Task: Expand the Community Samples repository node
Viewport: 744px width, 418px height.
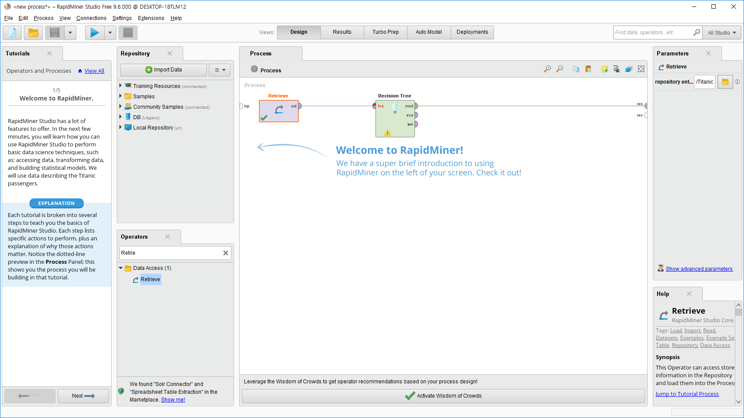Action: 121,107
